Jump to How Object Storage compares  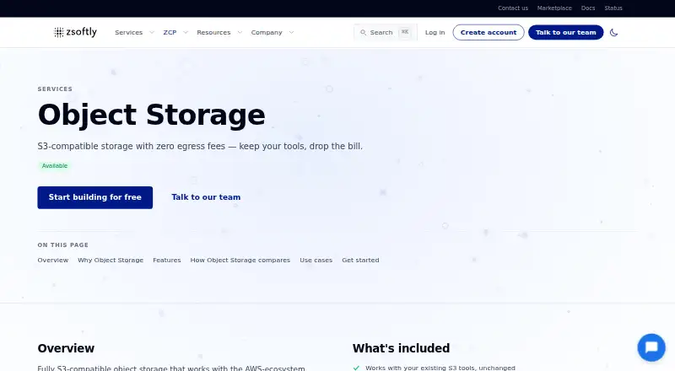click(240, 260)
